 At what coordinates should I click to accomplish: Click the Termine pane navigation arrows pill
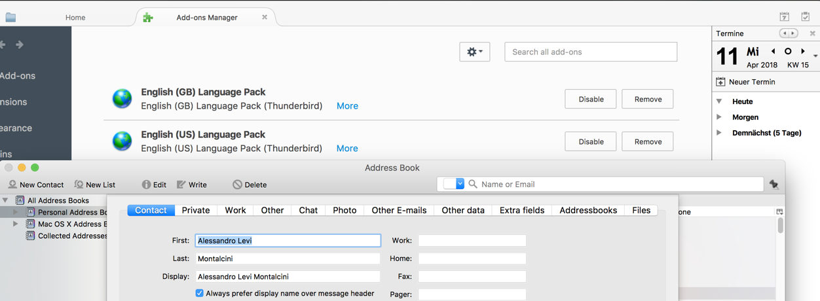789,33
